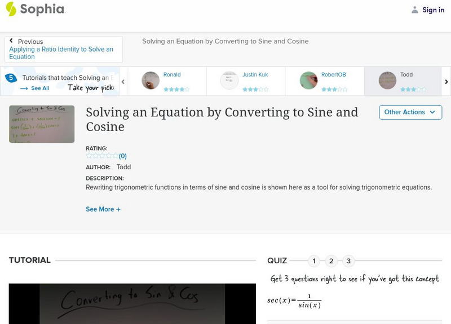
Task: Select quiz question step 2
Action: pos(331,260)
